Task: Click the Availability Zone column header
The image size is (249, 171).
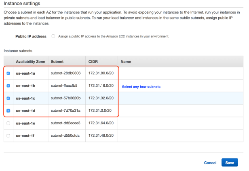Action: (30, 61)
